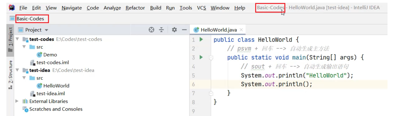This screenshot has height=116, width=416.
Task: Select the HelloWorld class in project tree
Action: coord(56,86)
